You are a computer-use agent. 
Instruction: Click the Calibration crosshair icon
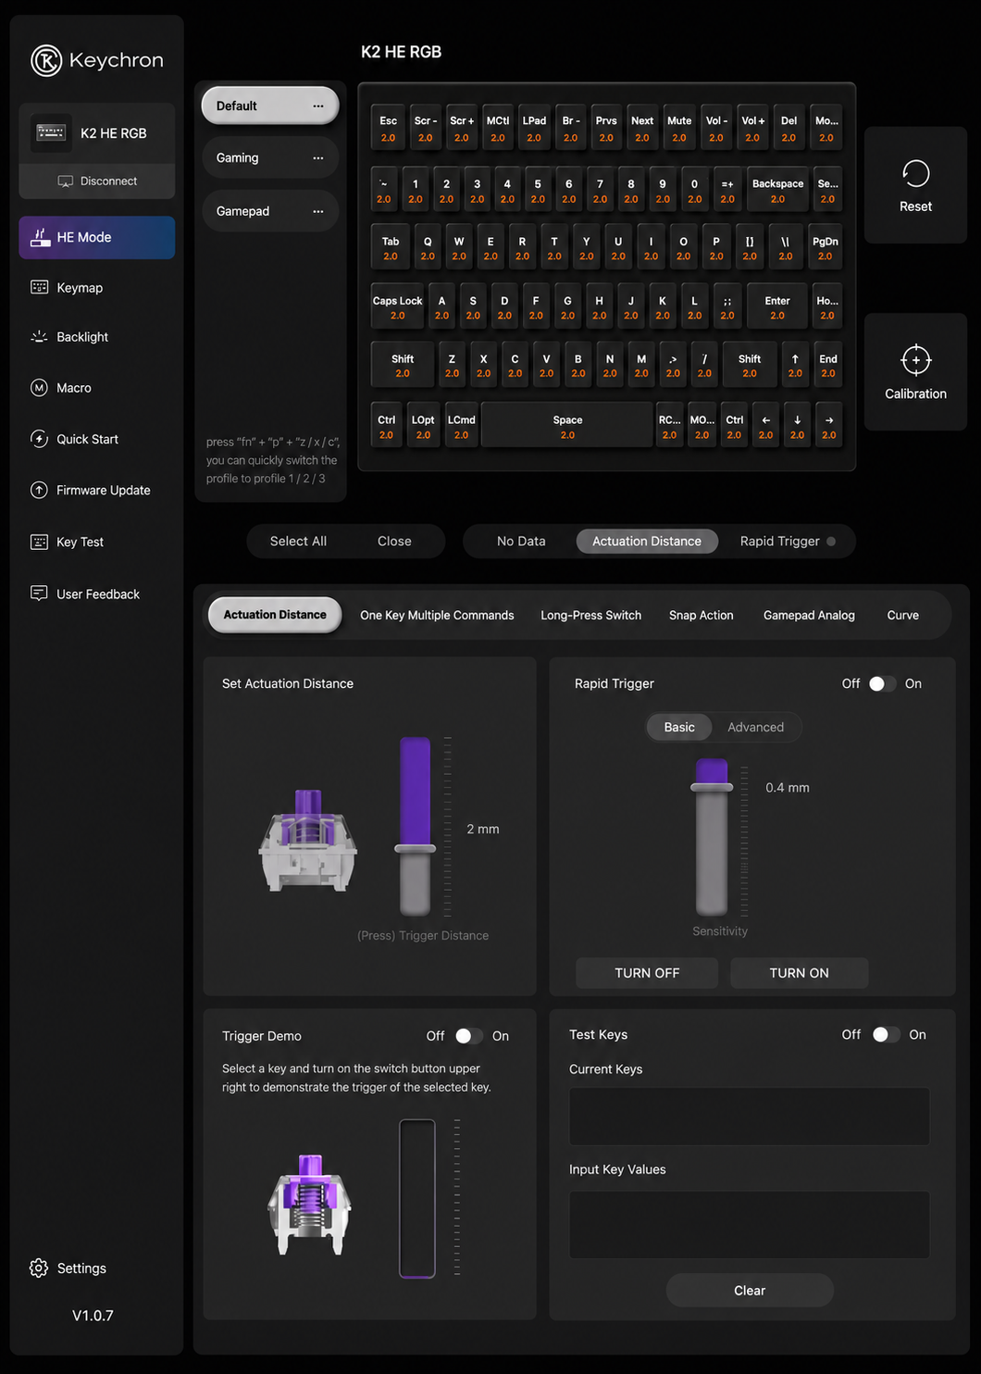click(915, 360)
